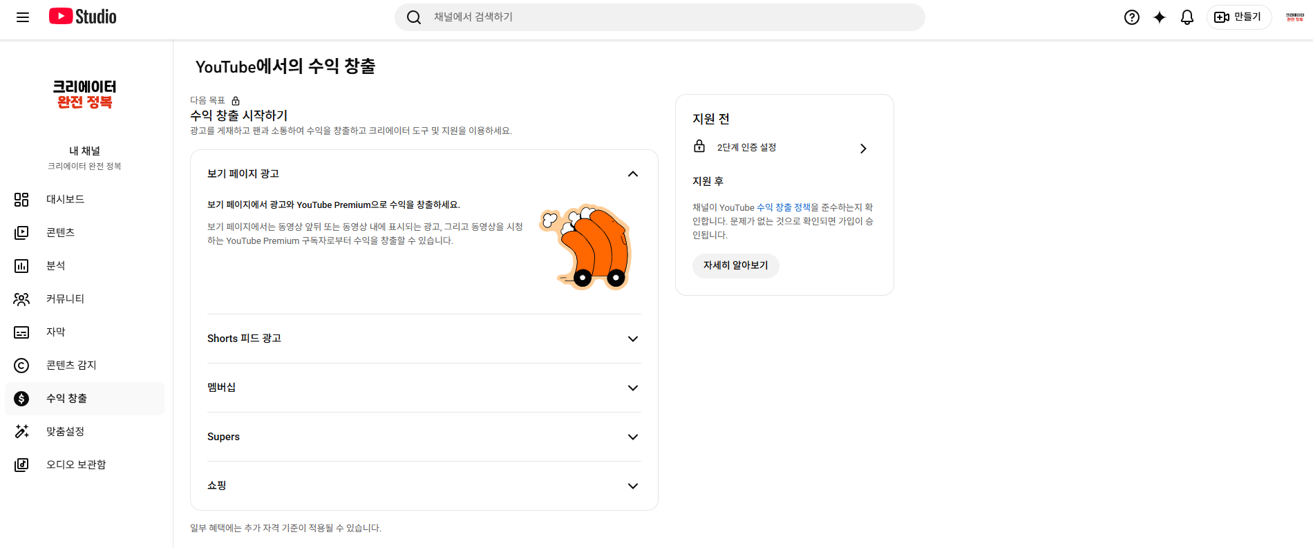
Task: Click the search magnifier icon
Action: pyautogui.click(x=414, y=17)
